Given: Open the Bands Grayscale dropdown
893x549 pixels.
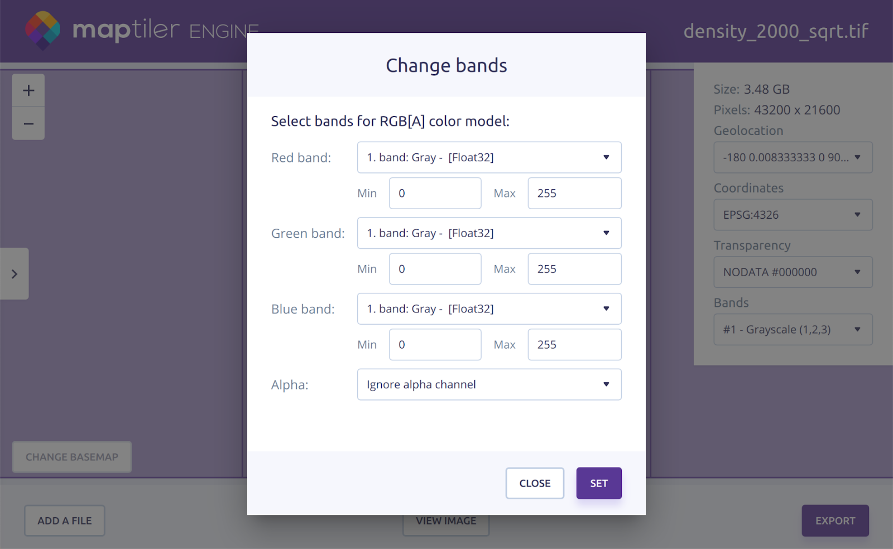Looking at the screenshot, I should [793, 330].
